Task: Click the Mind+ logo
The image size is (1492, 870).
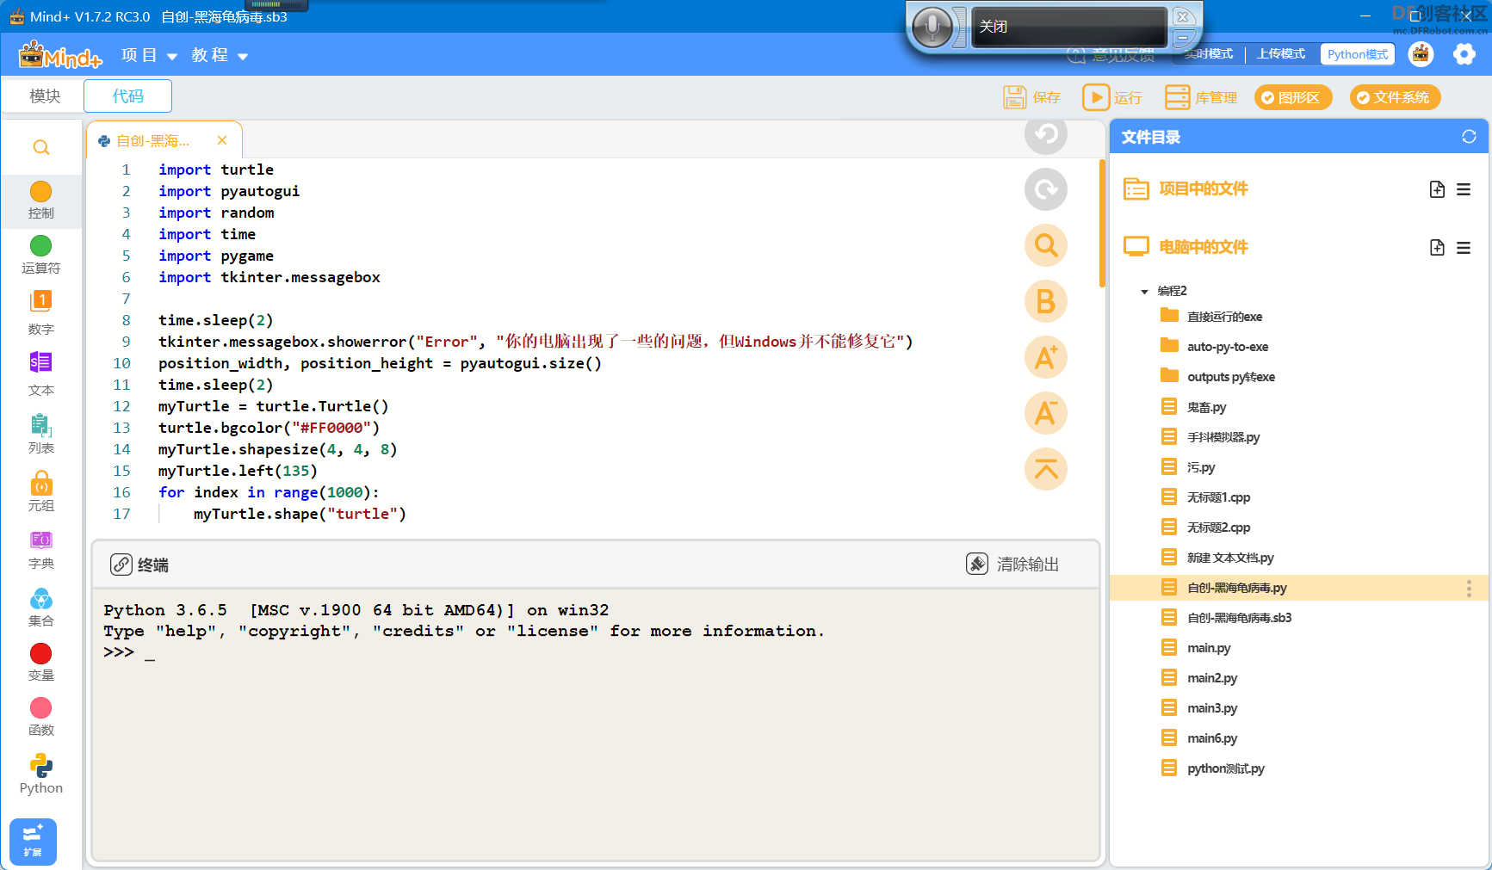Action: (60, 55)
